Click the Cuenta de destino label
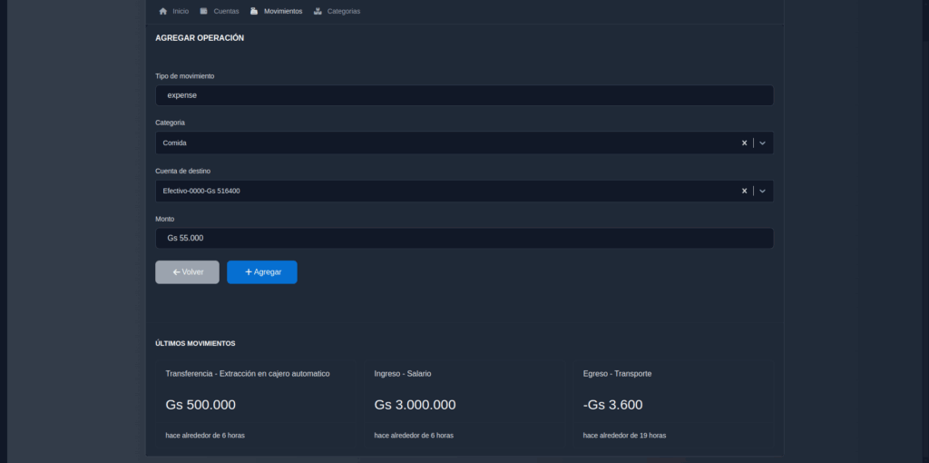This screenshot has width=929, height=463. click(182, 172)
